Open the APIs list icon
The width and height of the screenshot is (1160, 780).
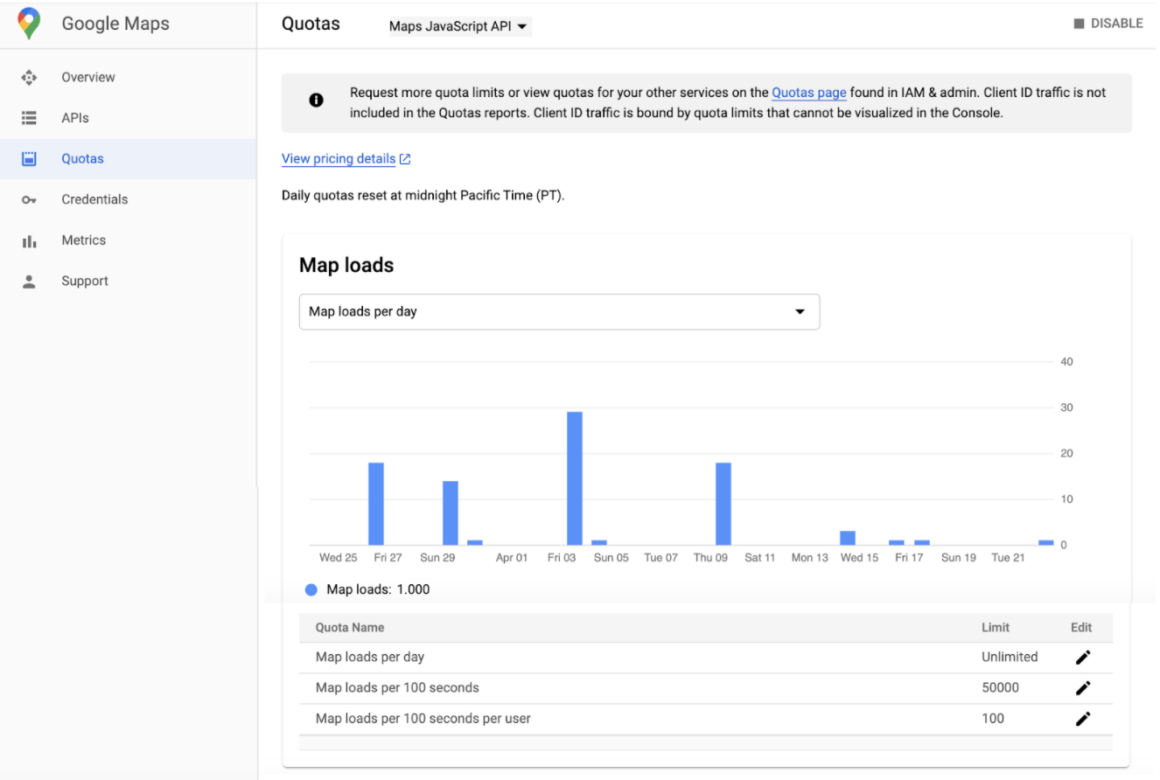click(29, 117)
